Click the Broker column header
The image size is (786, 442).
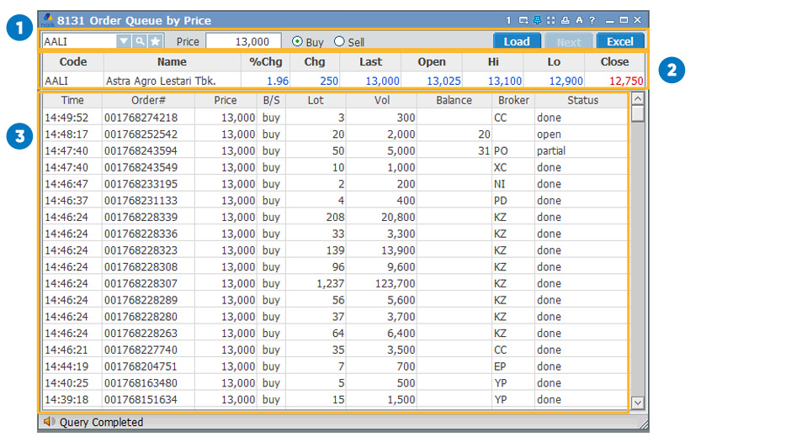click(x=513, y=100)
